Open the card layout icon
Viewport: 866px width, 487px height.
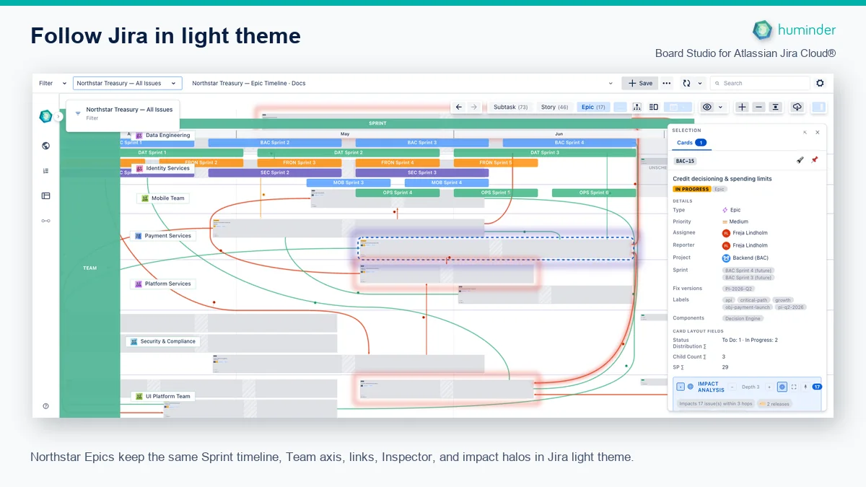coord(654,107)
